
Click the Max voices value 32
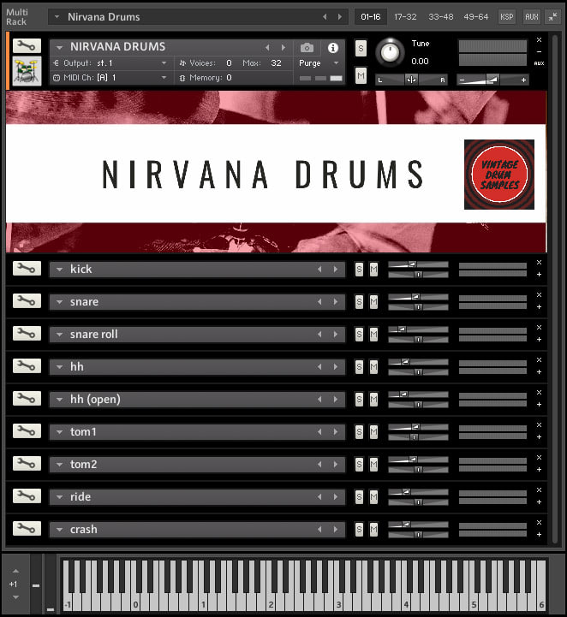[276, 63]
